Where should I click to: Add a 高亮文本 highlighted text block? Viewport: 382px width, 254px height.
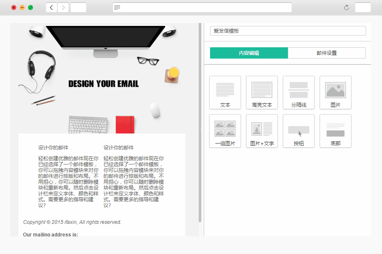point(262,92)
